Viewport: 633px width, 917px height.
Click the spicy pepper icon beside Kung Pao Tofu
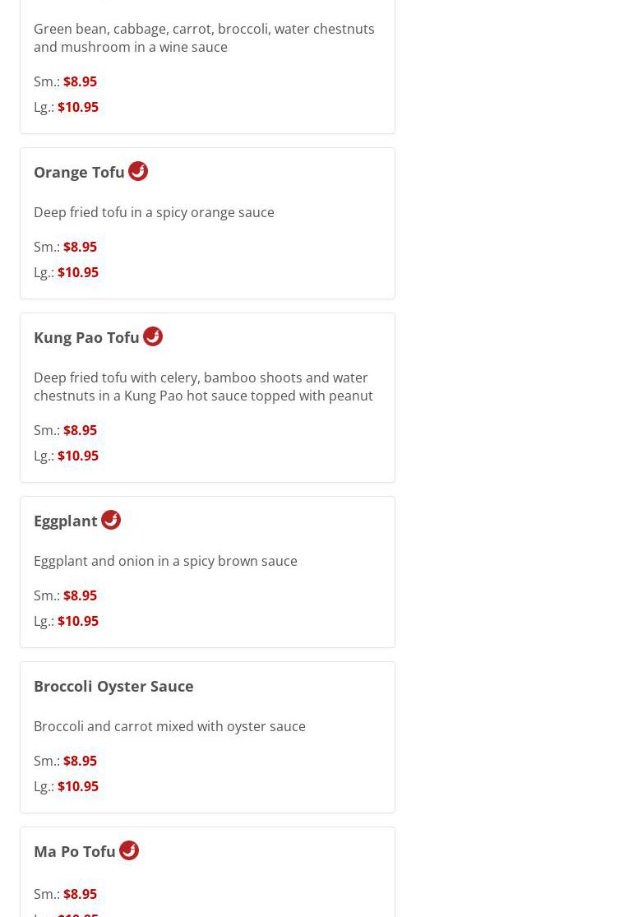153,336
